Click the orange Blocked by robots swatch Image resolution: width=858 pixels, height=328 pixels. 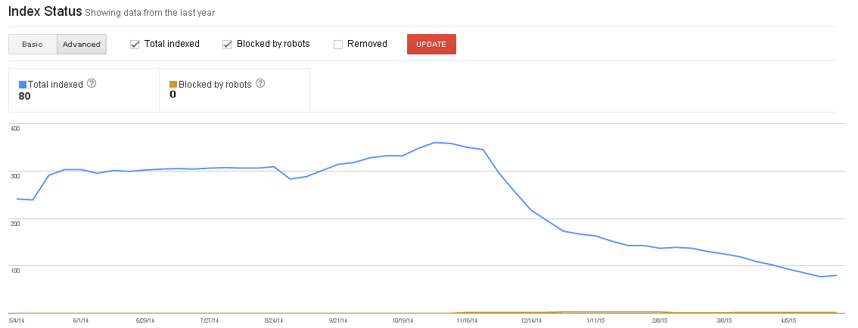(173, 85)
